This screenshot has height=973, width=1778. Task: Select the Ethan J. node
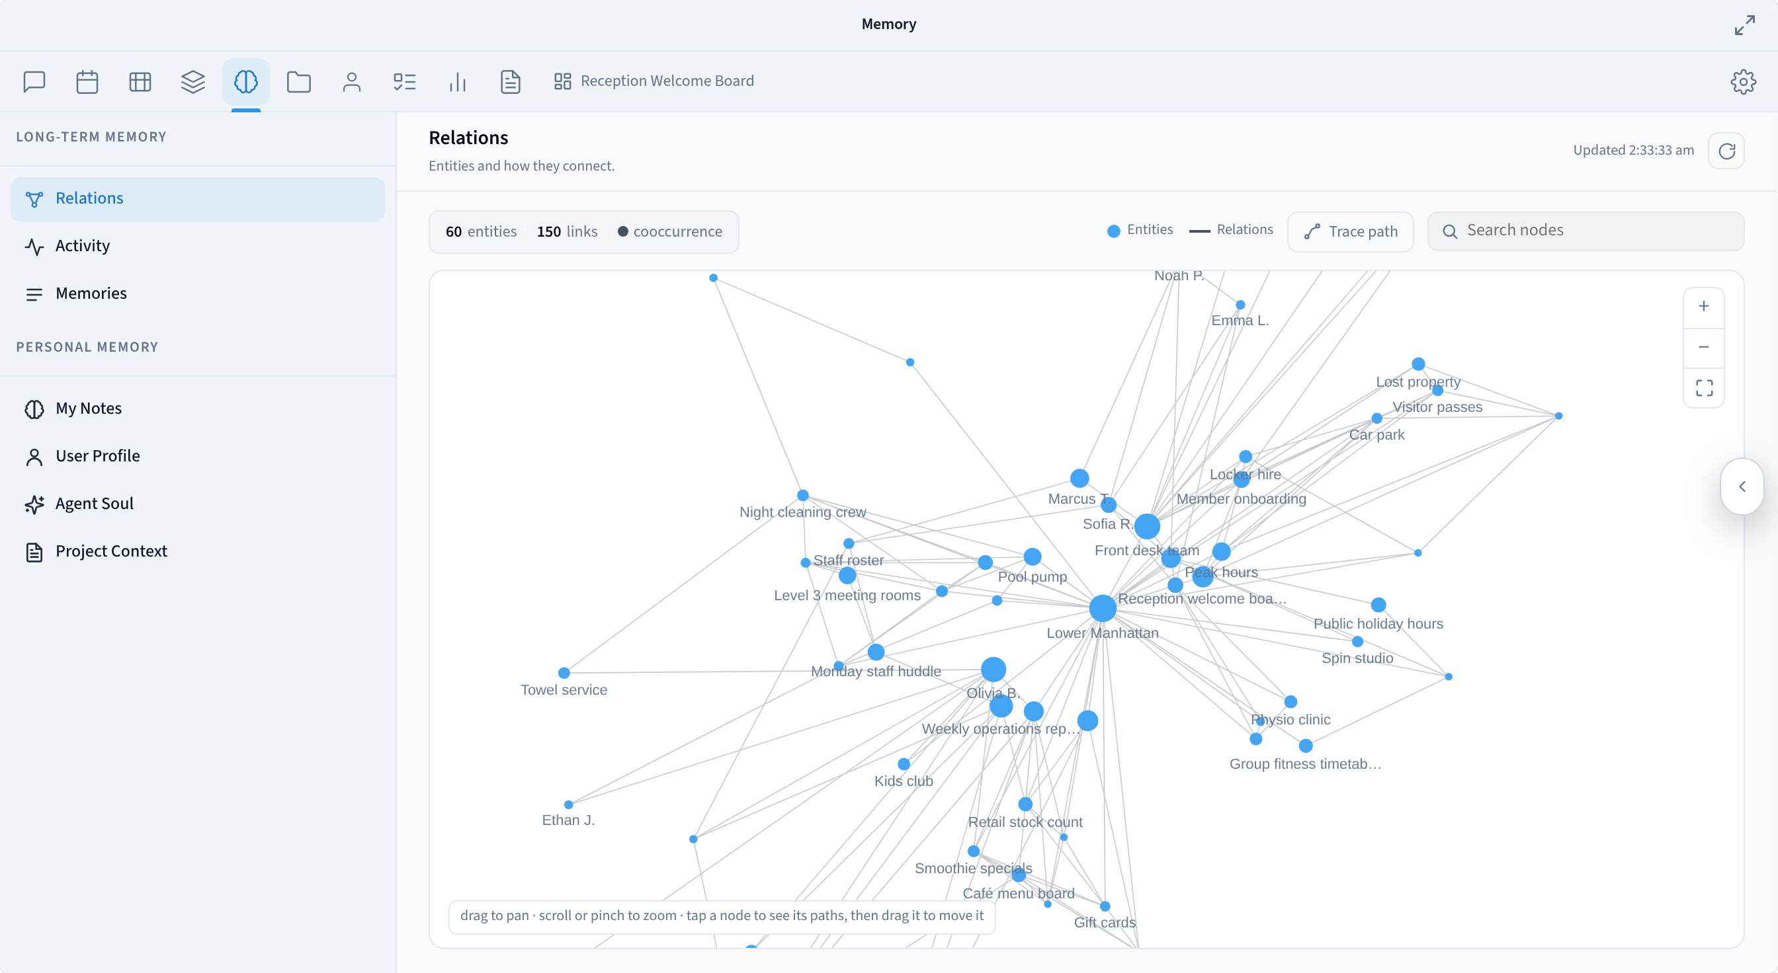[569, 804]
